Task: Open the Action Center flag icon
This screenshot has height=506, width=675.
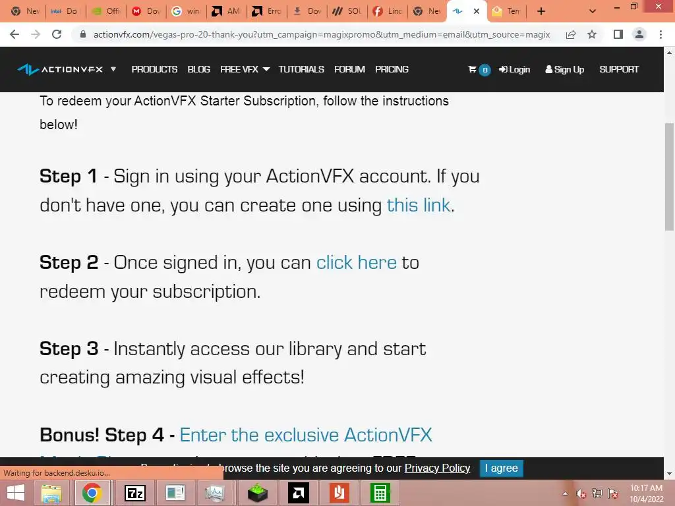Action: coord(613,493)
